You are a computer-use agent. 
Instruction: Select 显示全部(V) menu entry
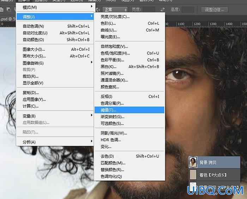(55, 83)
